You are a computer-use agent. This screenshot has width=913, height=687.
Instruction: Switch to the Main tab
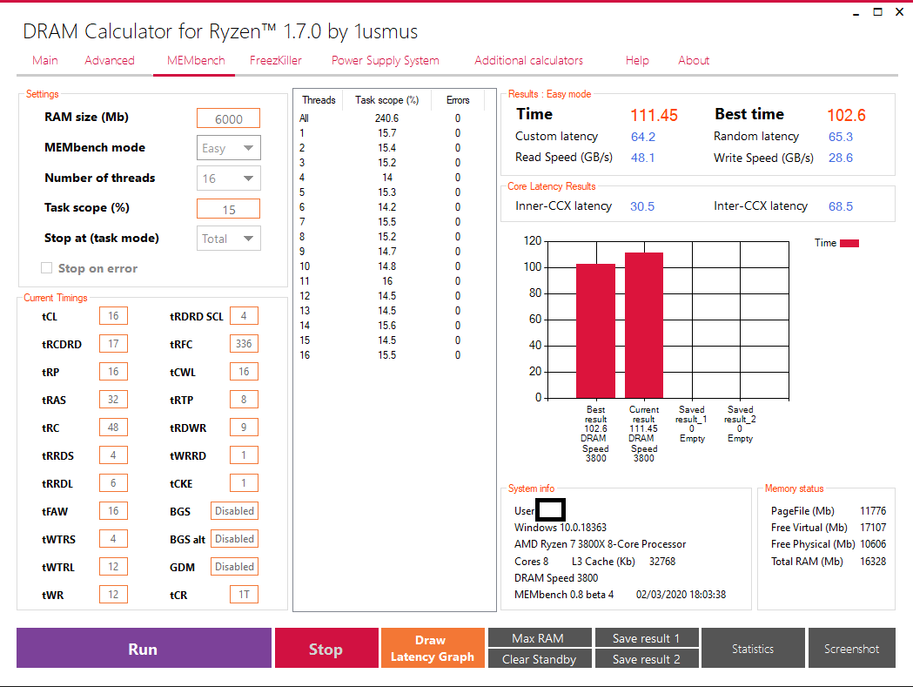pos(45,61)
